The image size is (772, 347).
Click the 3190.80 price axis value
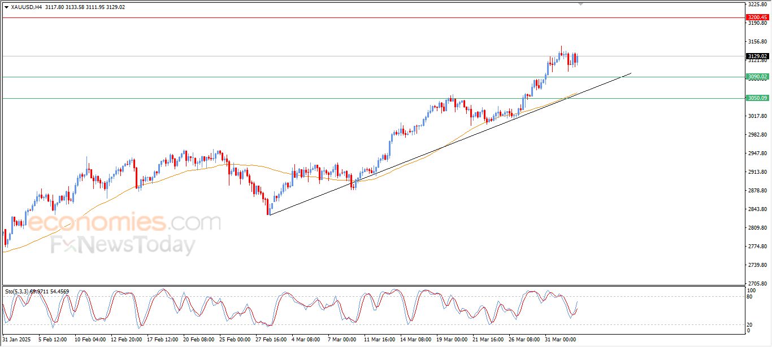[x=757, y=23]
